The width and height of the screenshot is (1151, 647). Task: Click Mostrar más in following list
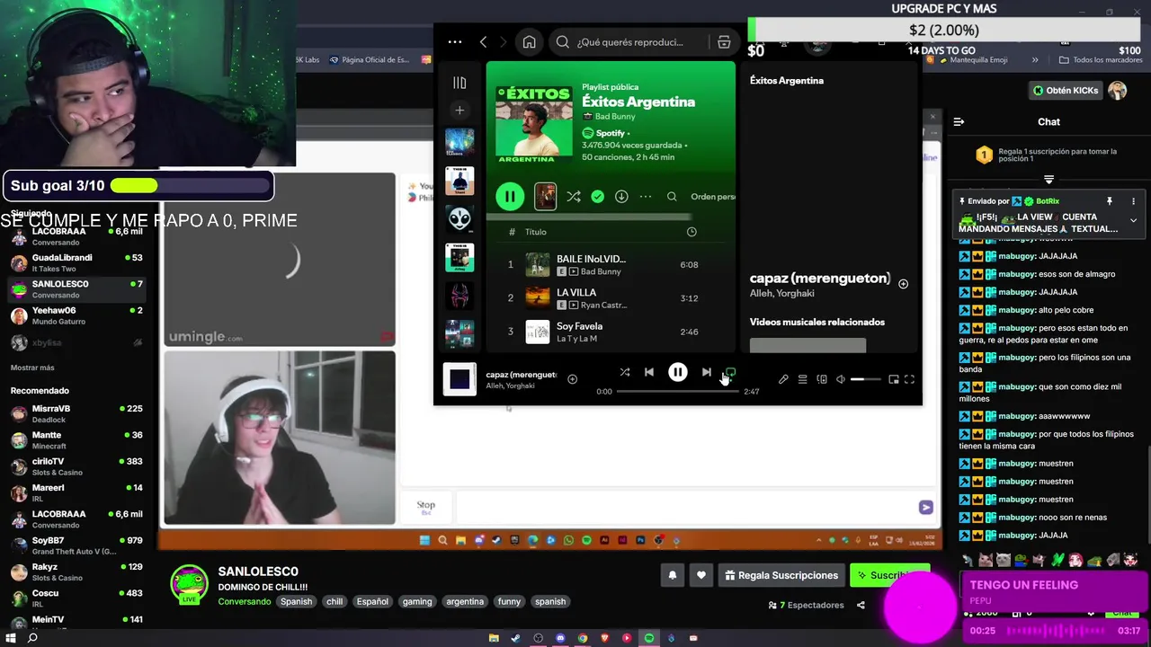click(32, 368)
